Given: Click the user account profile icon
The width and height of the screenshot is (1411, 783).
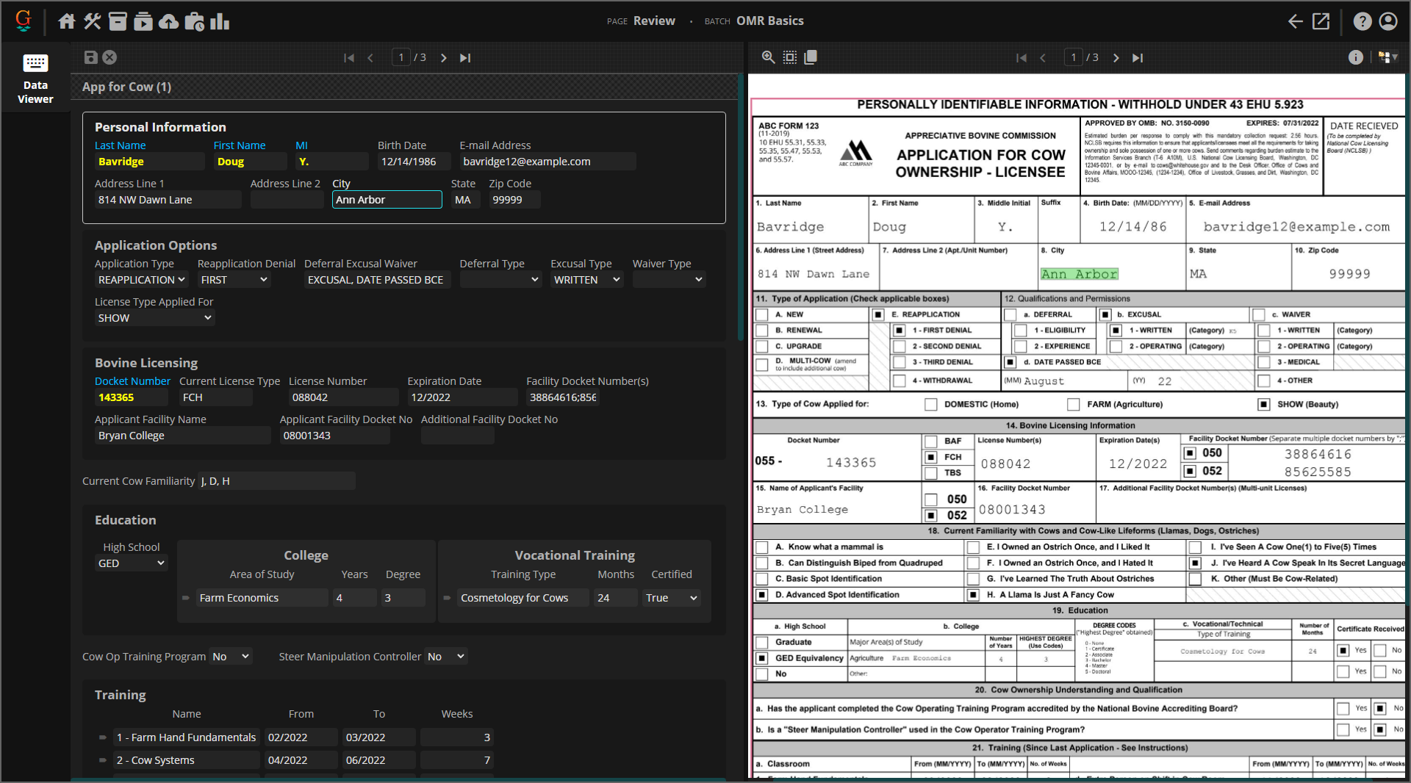Looking at the screenshot, I should [1387, 21].
